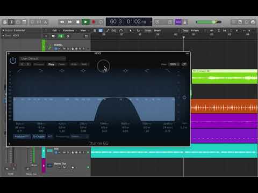Open Smart Controls button in control bar
Image resolution: width=258 pixels, height=193 pixels.
tap(32, 22)
